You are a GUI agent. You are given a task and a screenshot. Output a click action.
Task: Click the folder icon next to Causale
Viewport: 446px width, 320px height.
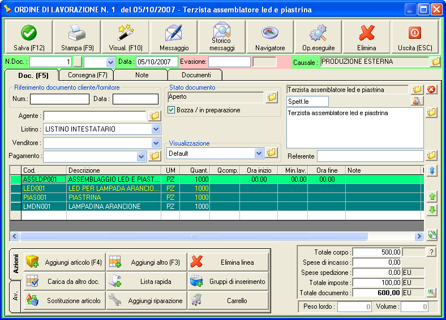[x=435, y=62]
